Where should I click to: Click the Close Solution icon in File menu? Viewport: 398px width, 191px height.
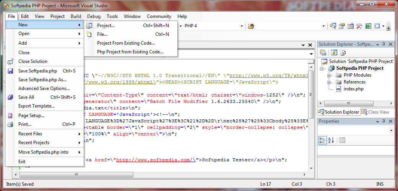tap(10, 61)
